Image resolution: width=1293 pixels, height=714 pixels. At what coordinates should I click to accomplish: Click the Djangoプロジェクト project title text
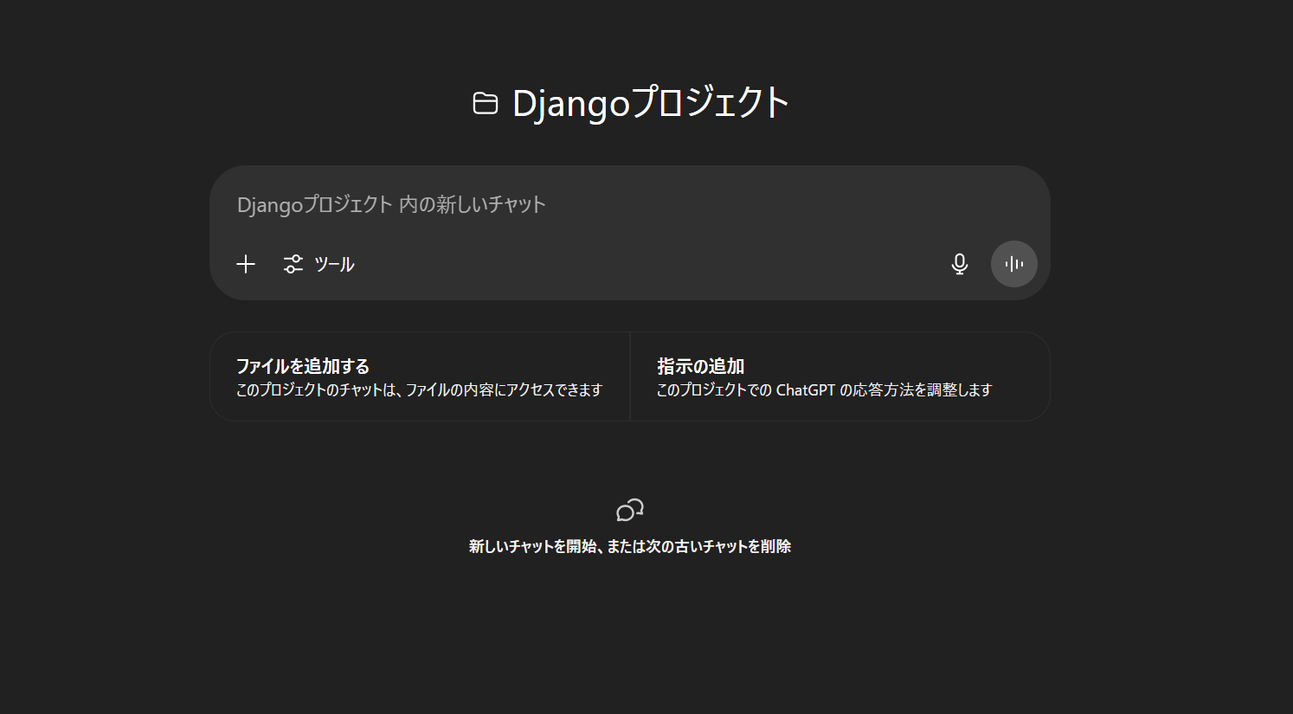click(x=650, y=103)
